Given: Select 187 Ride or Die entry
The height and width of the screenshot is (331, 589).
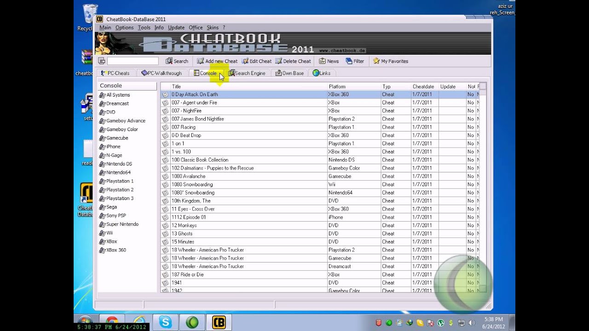Looking at the screenshot, I should tap(320, 274).
